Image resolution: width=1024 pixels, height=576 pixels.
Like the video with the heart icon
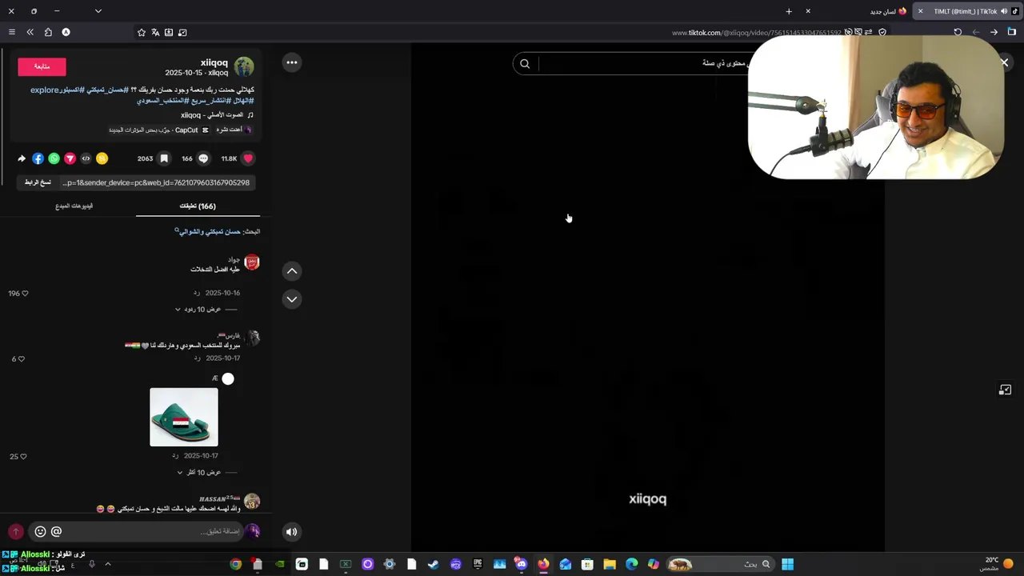click(x=248, y=158)
